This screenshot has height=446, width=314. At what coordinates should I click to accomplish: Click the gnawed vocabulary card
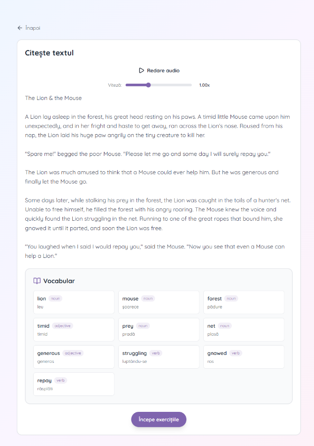(x=244, y=357)
